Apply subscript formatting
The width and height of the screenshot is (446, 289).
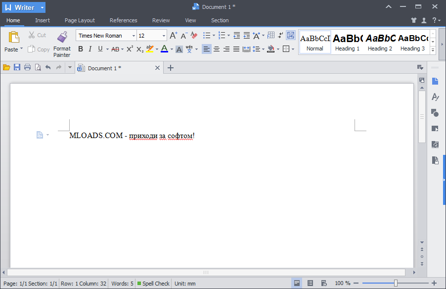[x=139, y=49]
